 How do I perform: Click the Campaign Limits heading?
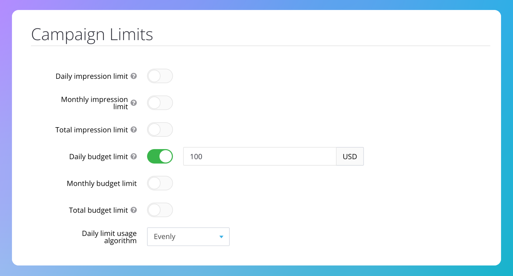pyautogui.click(x=92, y=34)
